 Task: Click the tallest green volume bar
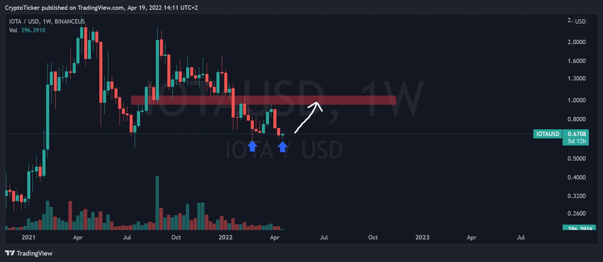coord(157,203)
